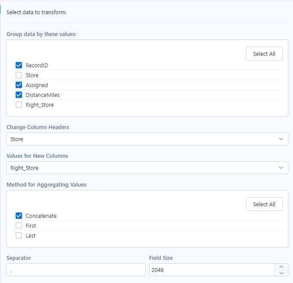The width and height of the screenshot is (293, 283).
Task: Toggle the DistanceMiles checkbox
Action: 19,95
